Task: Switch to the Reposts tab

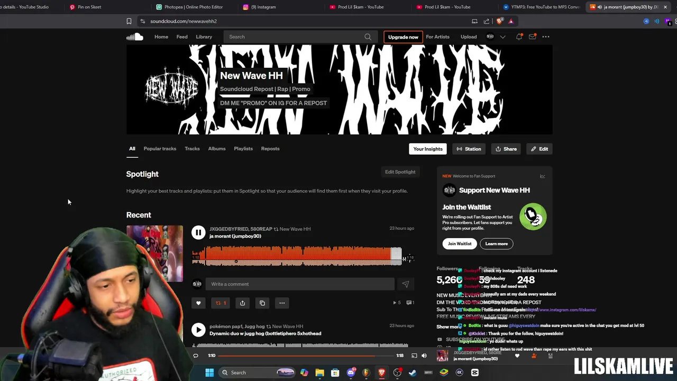Action: (270, 149)
